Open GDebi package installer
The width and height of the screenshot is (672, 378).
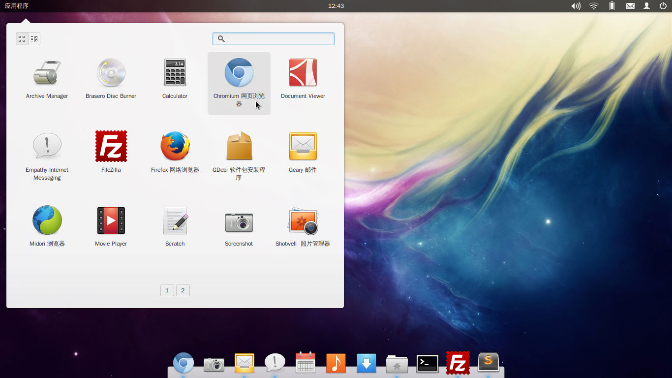239,156
